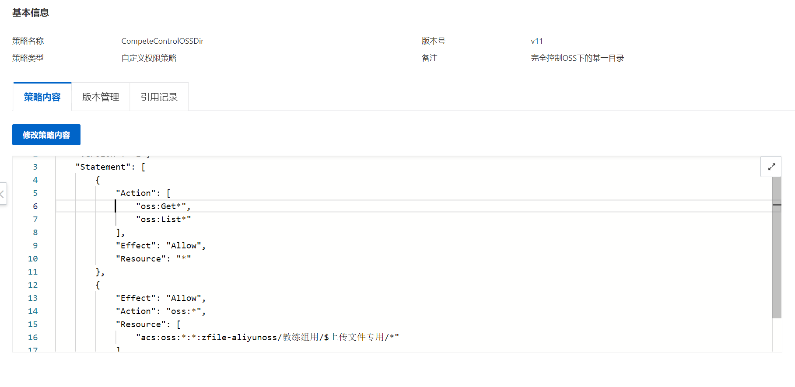This screenshot has height=387, width=795.
Task: Click the "oss:List*" action entry
Action: [163, 220]
